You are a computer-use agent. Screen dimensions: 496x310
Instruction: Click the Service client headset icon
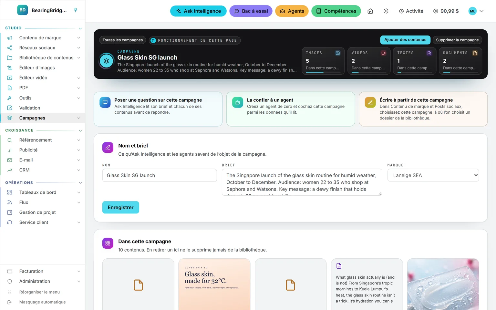pos(10,222)
